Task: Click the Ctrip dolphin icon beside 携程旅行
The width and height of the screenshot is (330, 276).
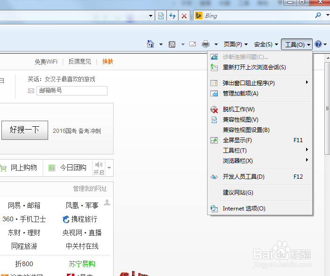Action: [66, 219]
